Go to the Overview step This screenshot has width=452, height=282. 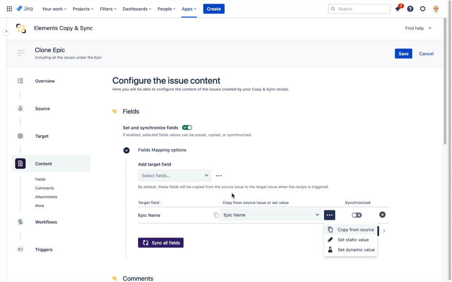point(45,81)
